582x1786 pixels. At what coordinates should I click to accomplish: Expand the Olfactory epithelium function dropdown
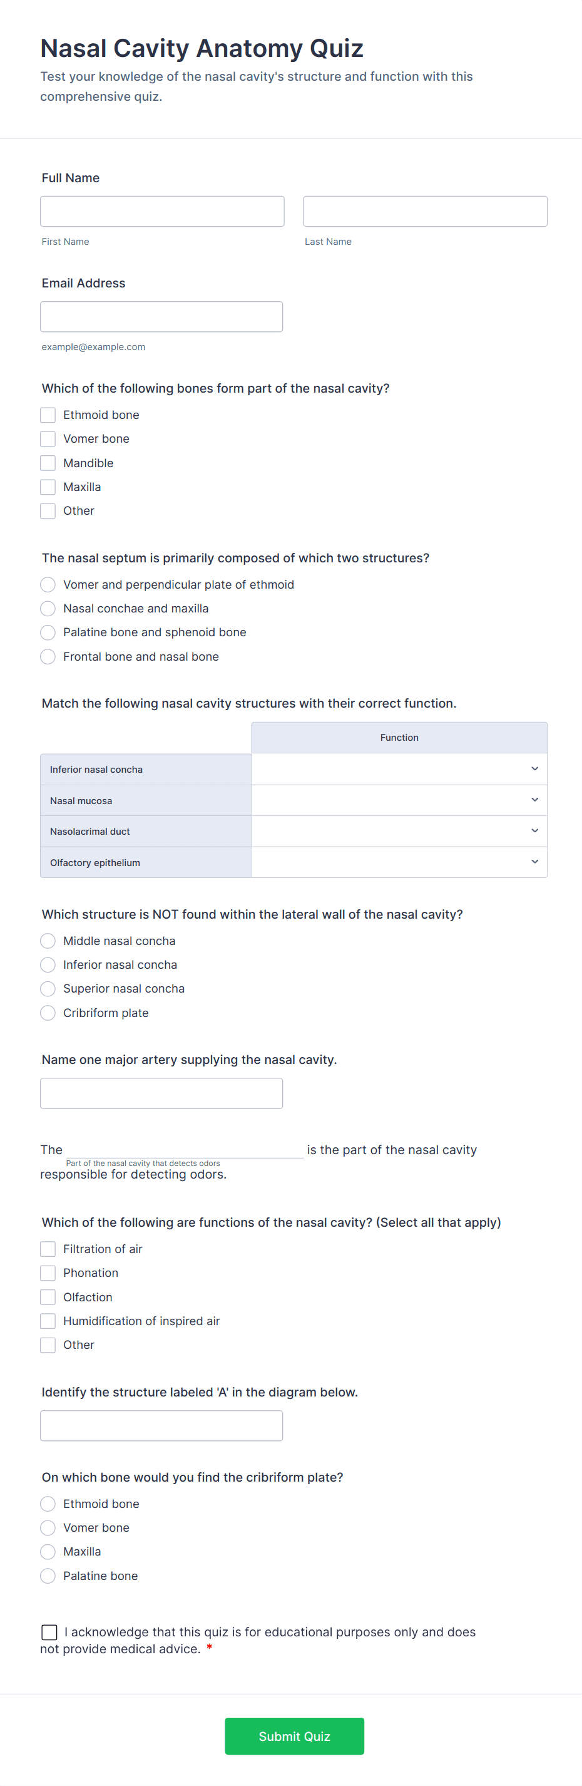[x=399, y=862]
